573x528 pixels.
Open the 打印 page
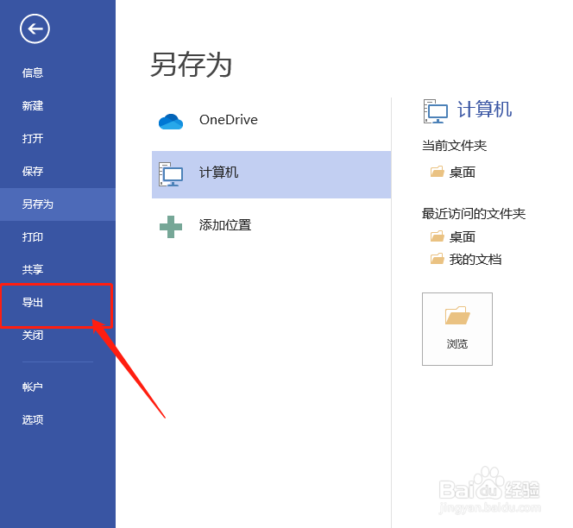(33, 236)
